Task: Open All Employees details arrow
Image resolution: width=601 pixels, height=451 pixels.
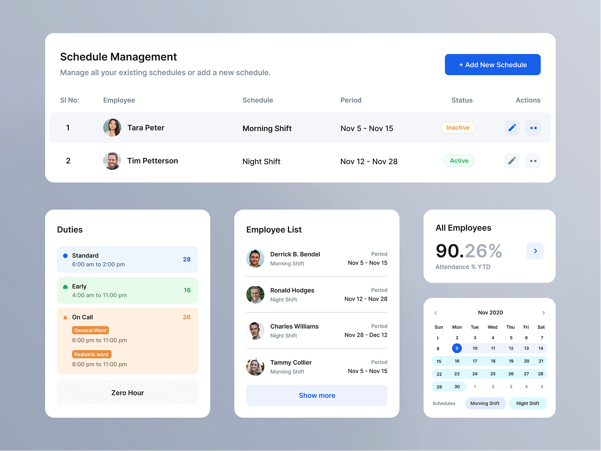Action: (535, 251)
